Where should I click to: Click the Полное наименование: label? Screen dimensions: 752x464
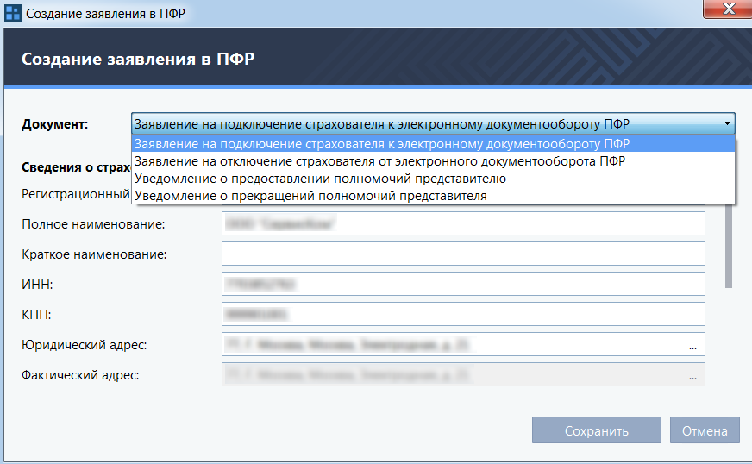(x=93, y=224)
